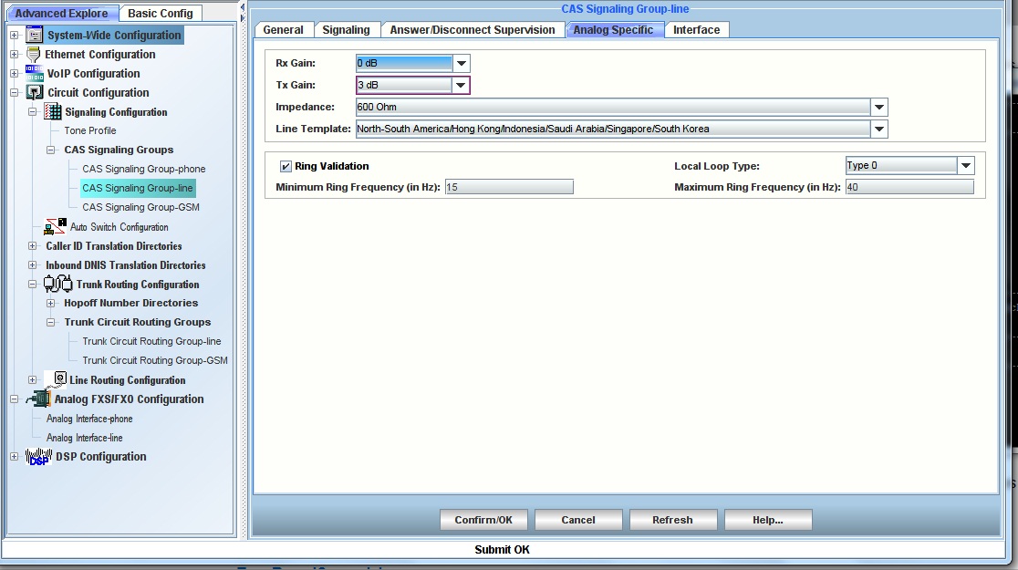Uncheck the Ring Validation checkbox
The width and height of the screenshot is (1018, 570).
coord(286,167)
